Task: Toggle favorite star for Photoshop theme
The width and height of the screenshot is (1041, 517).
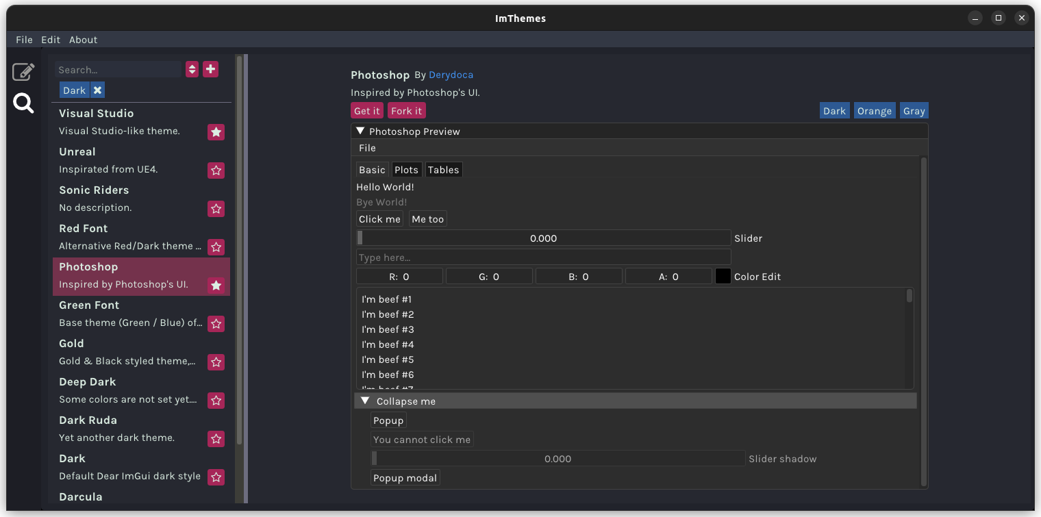Action: click(216, 286)
